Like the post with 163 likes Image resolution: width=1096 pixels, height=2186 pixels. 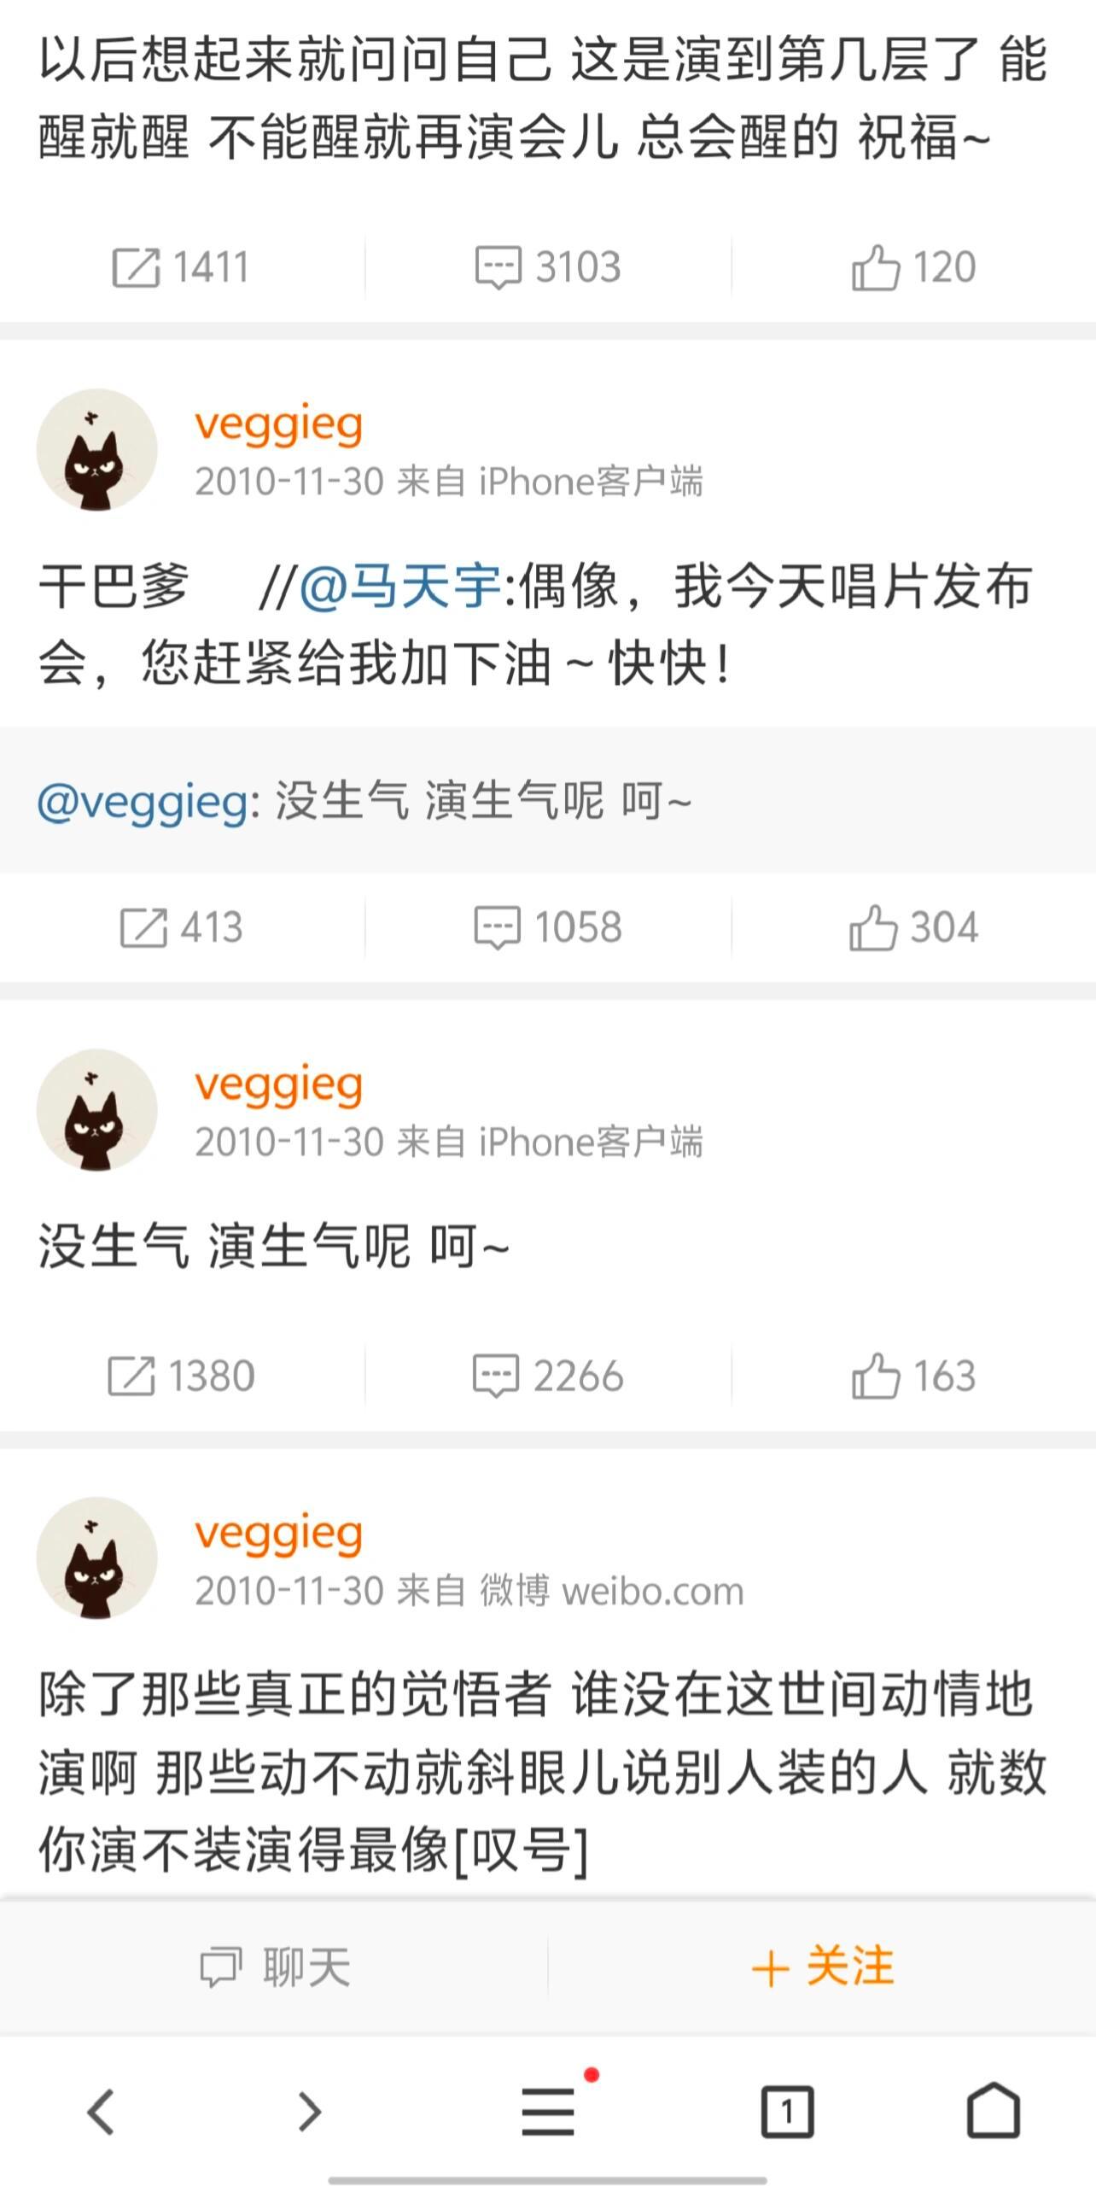pyautogui.click(x=913, y=1376)
